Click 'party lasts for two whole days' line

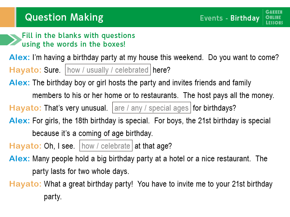pos(80,171)
